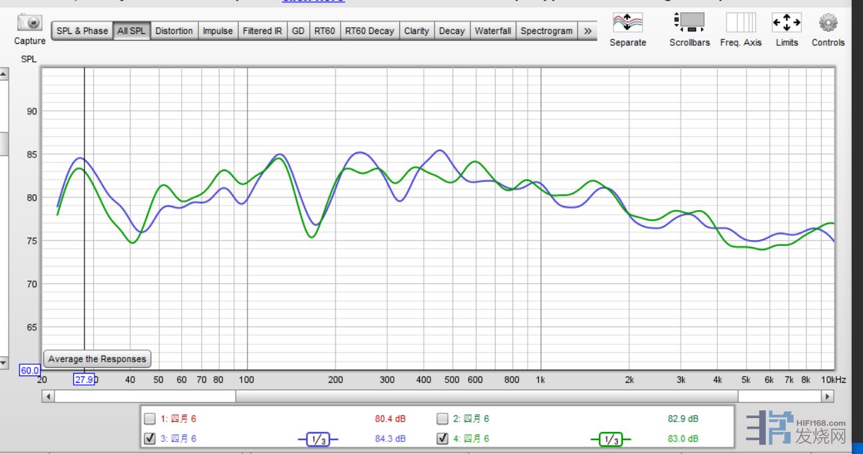Screen dimensions: 863x454
Task: Uncheck measurement 4 checkbox
Action: (x=442, y=439)
